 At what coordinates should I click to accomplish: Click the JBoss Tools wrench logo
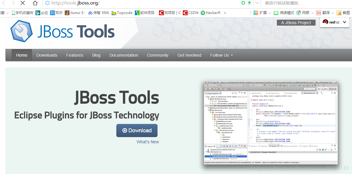[21, 31]
